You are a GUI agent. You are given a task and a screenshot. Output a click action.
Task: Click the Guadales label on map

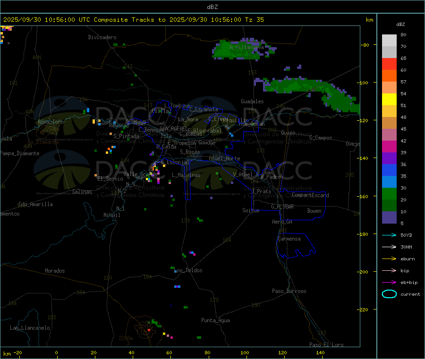pyautogui.click(x=252, y=101)
